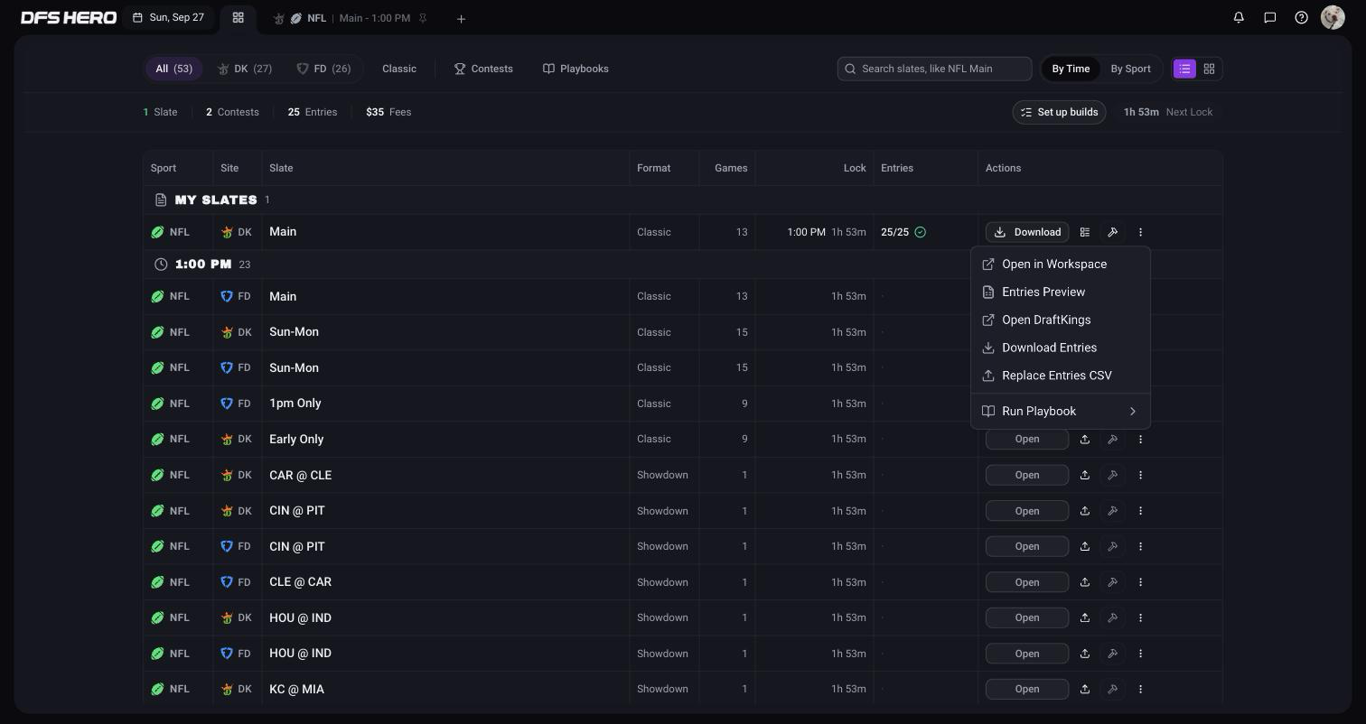This screenshot has width=1366, height=724.
Task: Choose Download Entries from menu
Action: click(1061, 348)
